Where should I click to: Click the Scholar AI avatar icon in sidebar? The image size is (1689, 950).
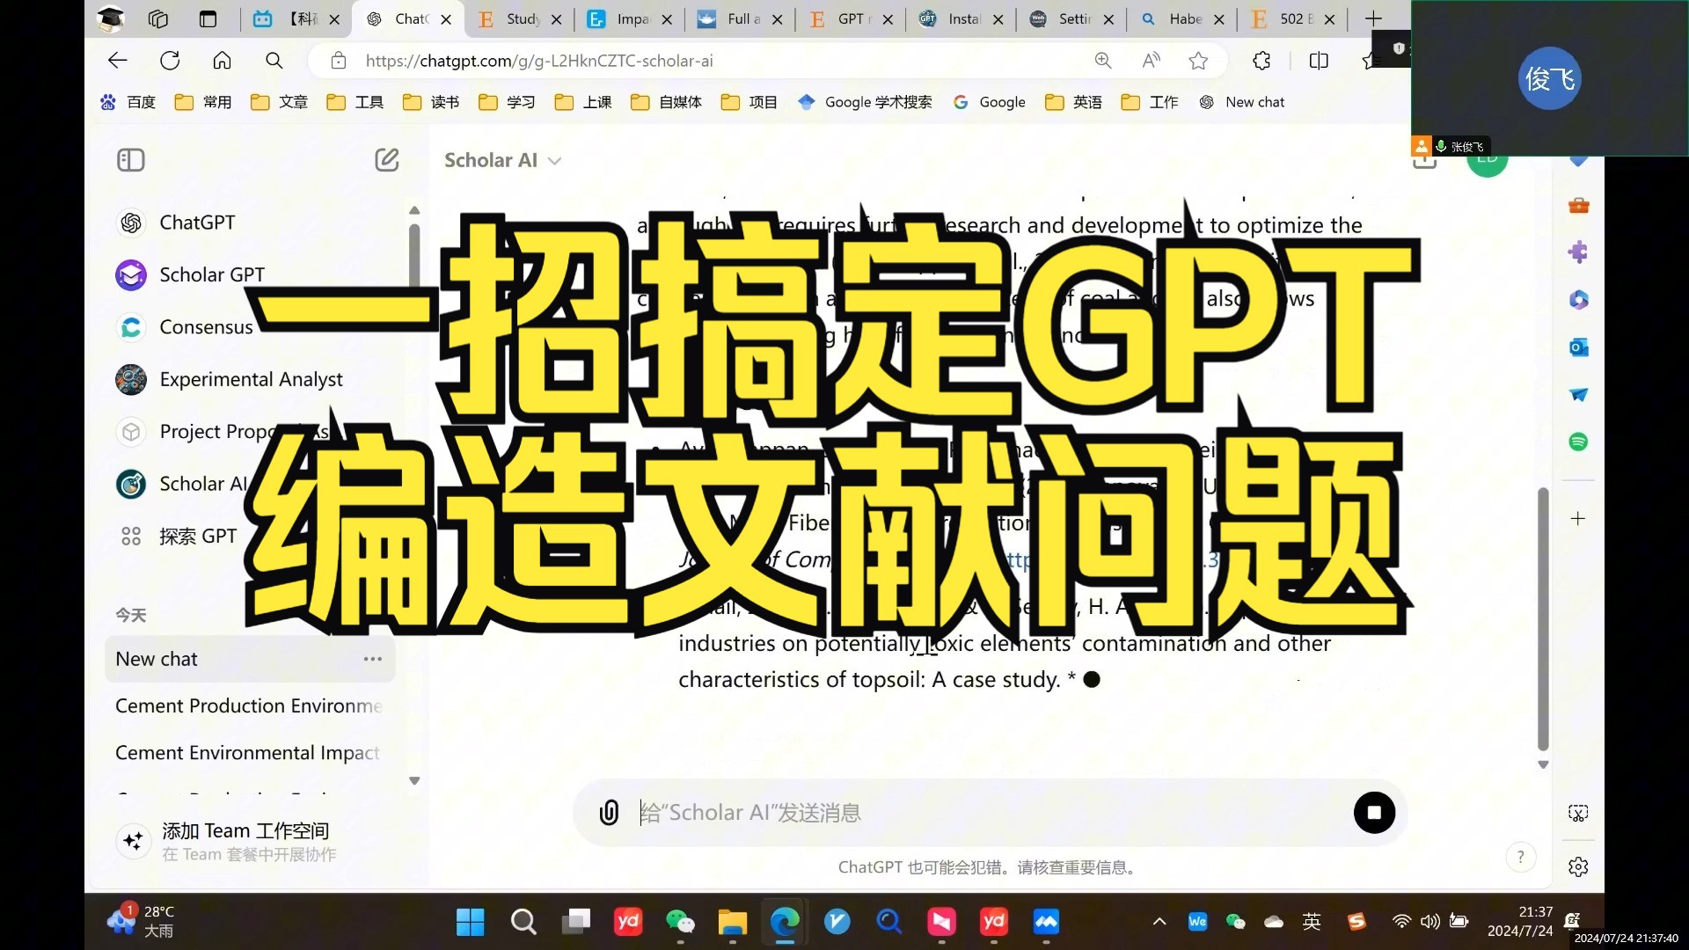coord(131,484)
